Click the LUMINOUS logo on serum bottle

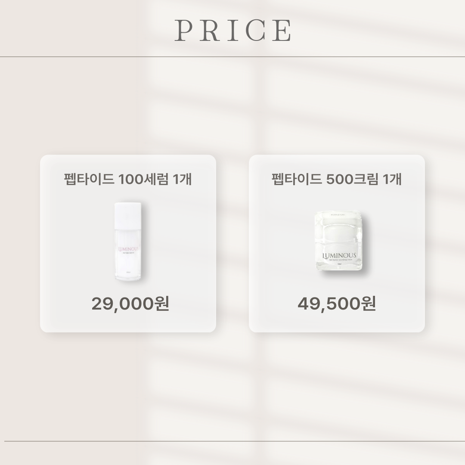coord(128,249)
